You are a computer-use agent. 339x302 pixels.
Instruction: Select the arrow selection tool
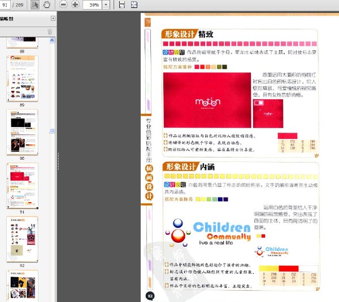click(35, 5)
